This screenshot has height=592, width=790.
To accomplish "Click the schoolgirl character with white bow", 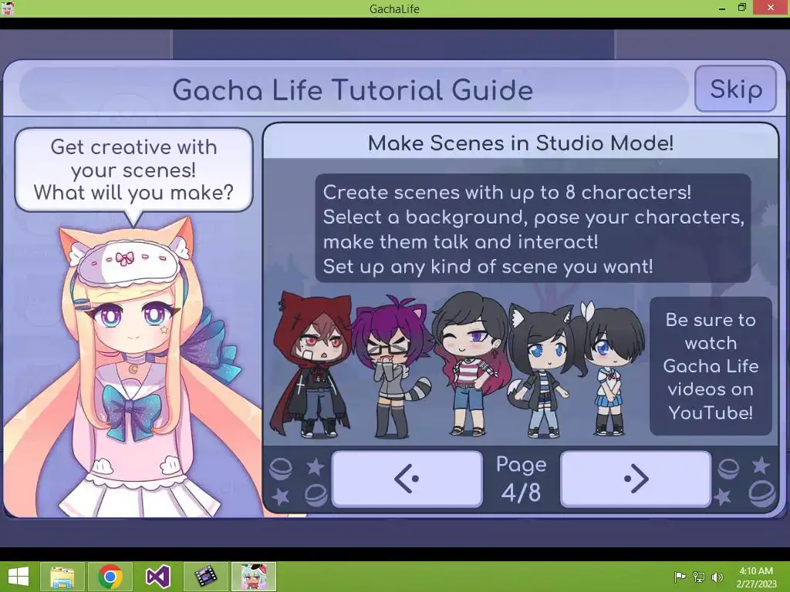I will pos(612,368).
